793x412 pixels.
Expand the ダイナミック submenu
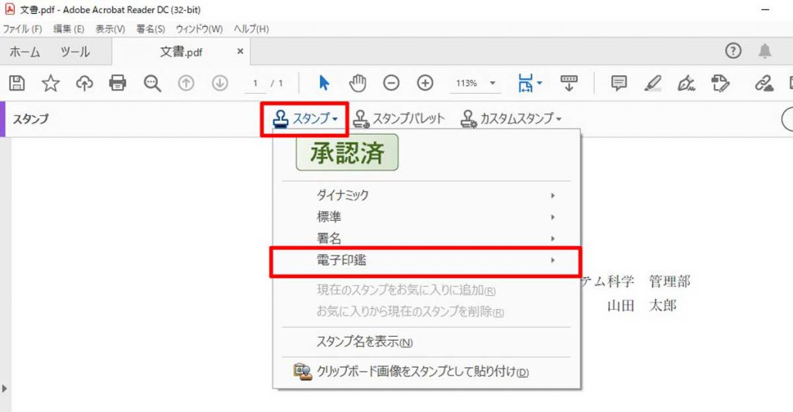426,195
